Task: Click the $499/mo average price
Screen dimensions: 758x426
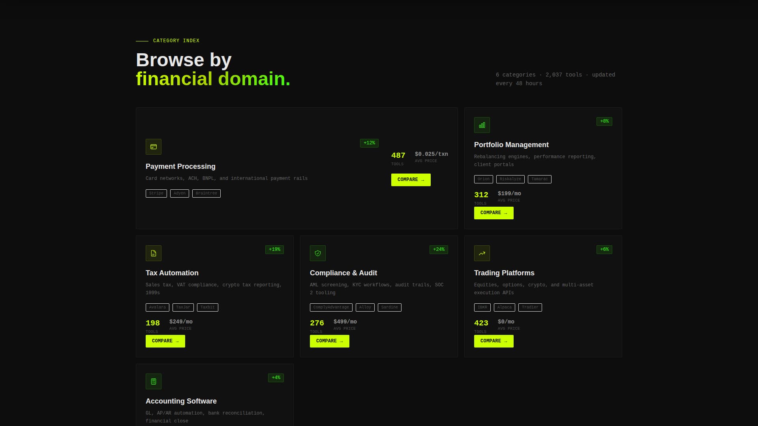Action: (x=345, y=322)
